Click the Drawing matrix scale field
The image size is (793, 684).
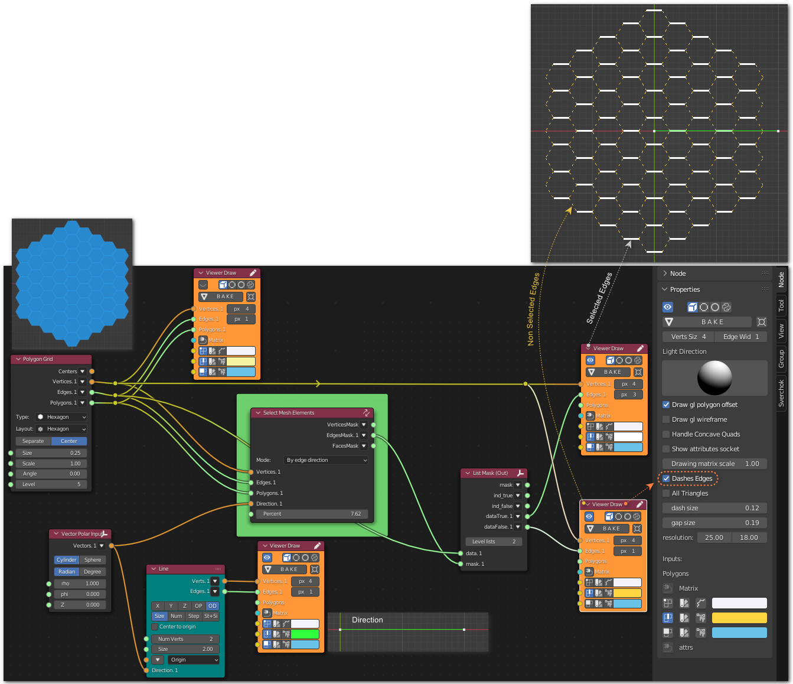(x=714, y=464)
